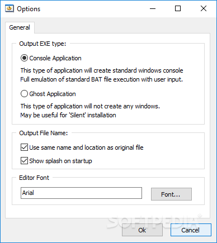
Task: Click the standard windows console description line
Action: point(102,70)
